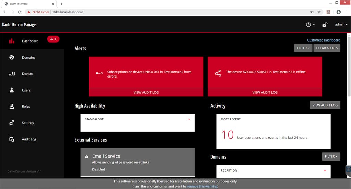Click the Devices icon in sidebar
This screenshot has width=351, height=189.
12,74
